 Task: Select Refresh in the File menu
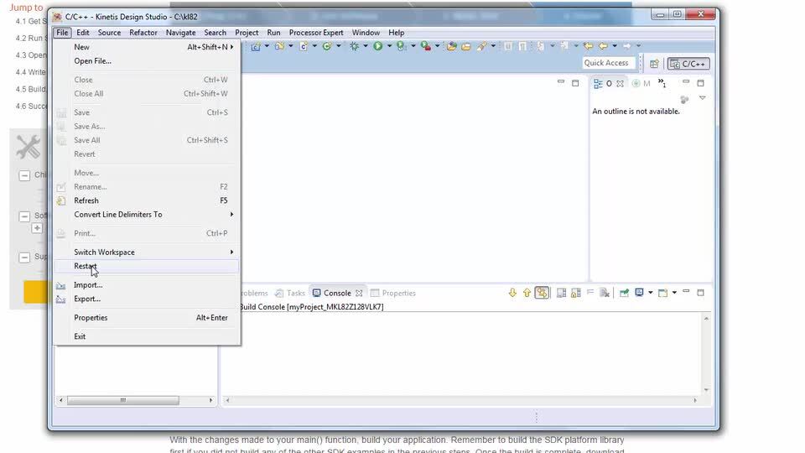tap(147, 200)
